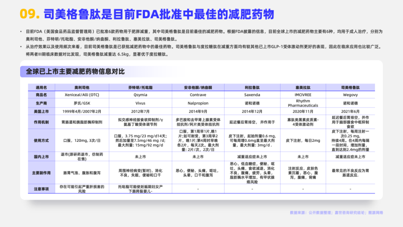
Task: Select the 奥利司他 column header
Action: (x=82, y=87)
